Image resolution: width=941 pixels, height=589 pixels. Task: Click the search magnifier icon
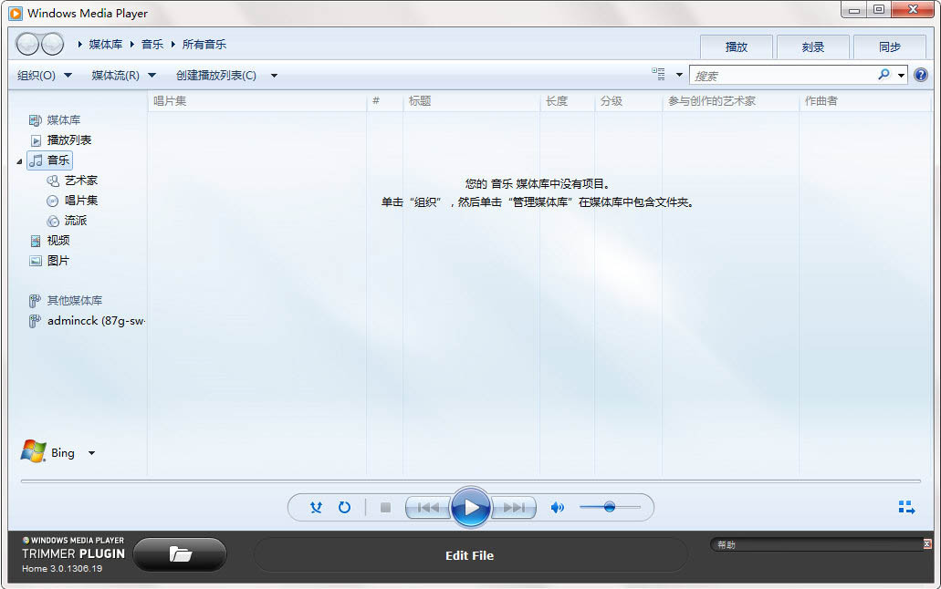point(883,75)
